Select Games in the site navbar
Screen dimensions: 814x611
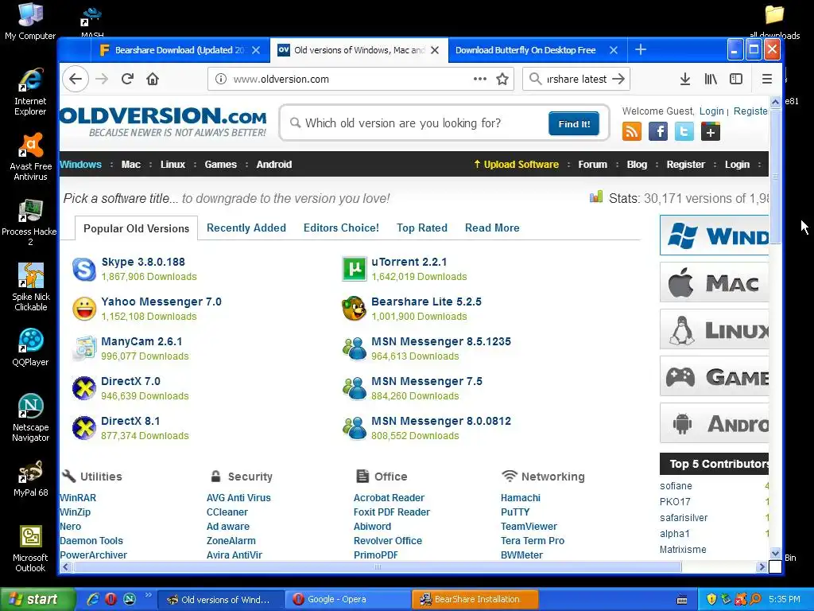[221, 164]
